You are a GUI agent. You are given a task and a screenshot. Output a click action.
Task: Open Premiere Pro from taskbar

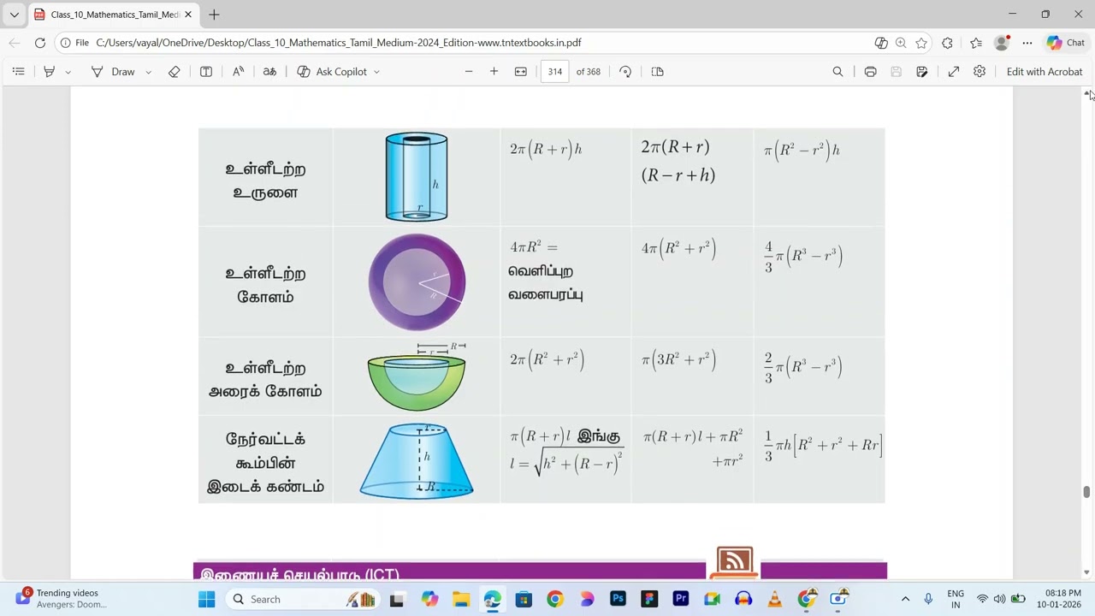coord(681,599)
